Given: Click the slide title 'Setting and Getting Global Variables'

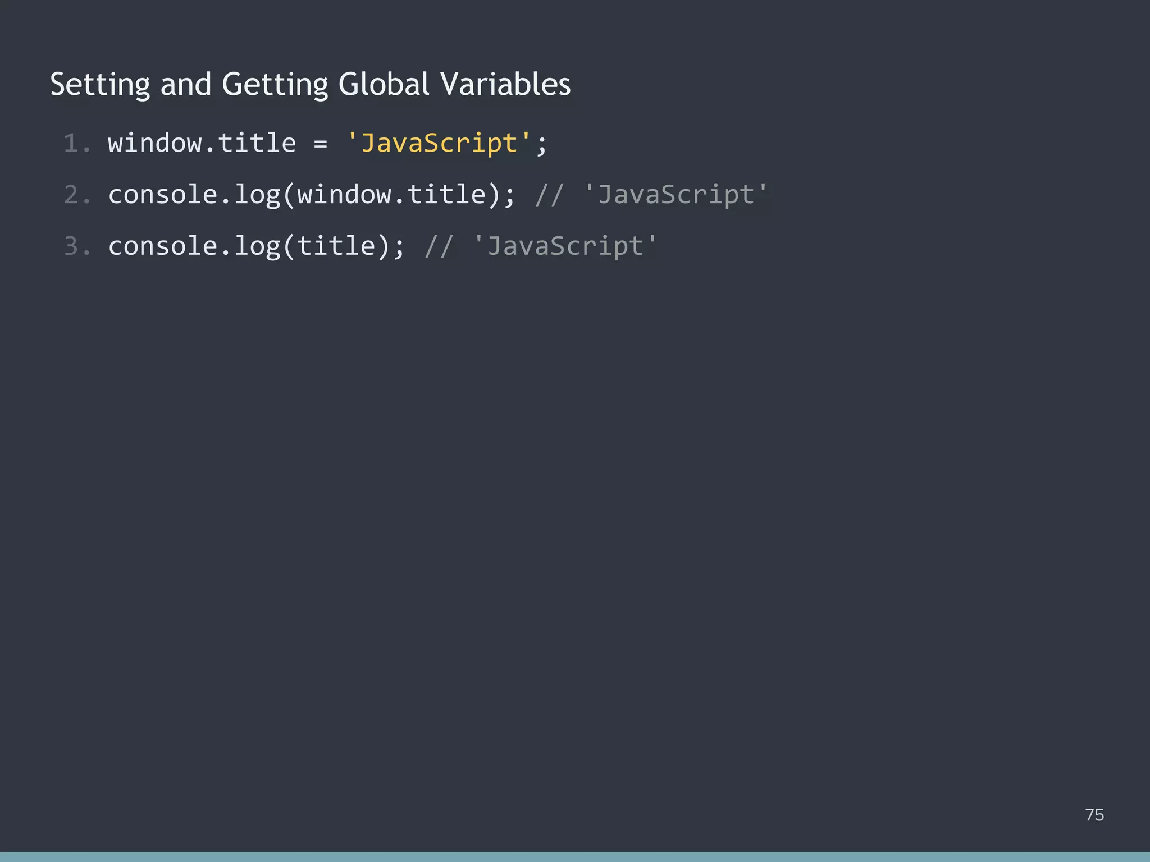Looking at the screenshot, I should [x=310, y=85].
